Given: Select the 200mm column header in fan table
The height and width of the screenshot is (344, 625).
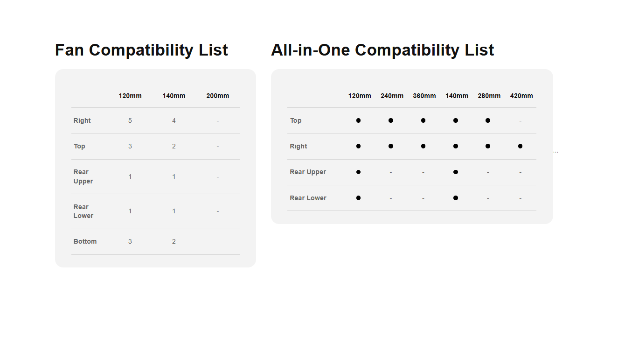Looking at the screenshot, I should (x=218, y=96).
